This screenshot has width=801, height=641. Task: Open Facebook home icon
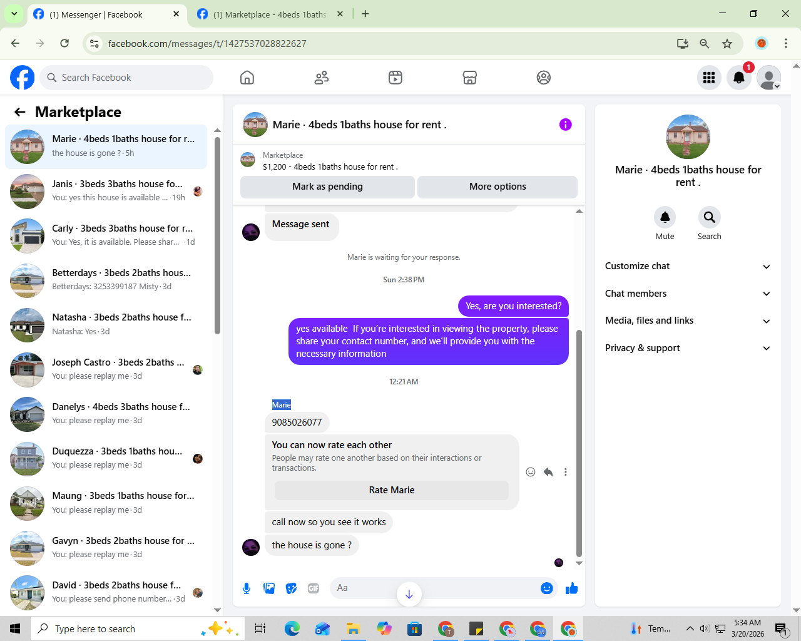(247, 78)
